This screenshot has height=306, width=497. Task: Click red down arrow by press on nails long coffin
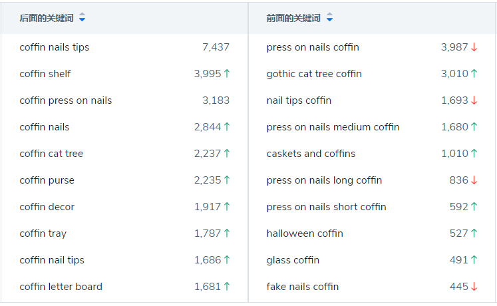tap(474, 180)
